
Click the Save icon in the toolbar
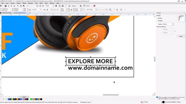click(6, 6)
